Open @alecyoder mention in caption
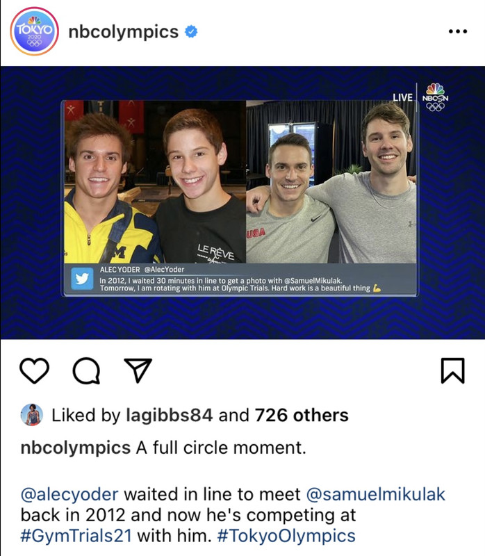The width and height of the screenshot is (485, 556). pyautogui.click(x=69, y=495)
